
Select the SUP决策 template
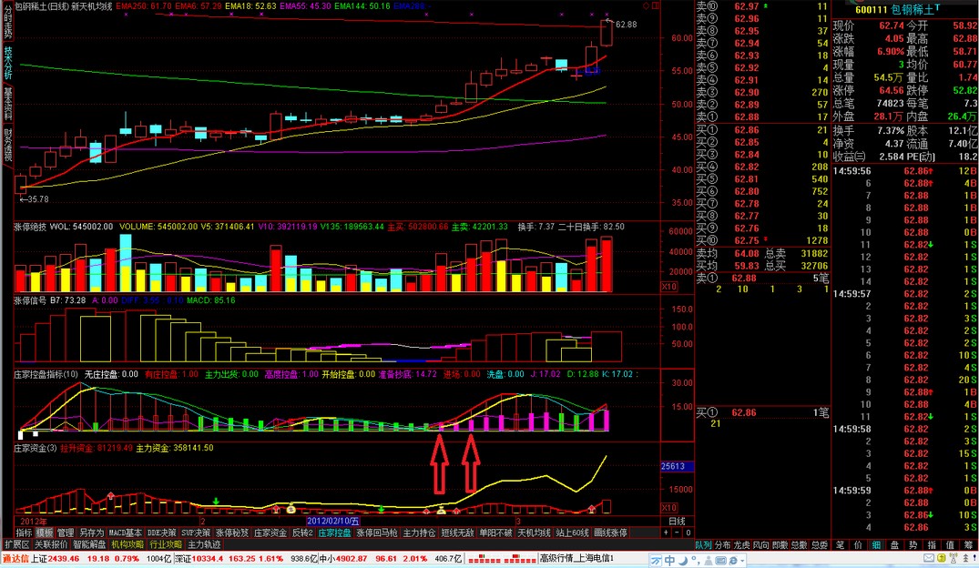[x=196, y=533]
